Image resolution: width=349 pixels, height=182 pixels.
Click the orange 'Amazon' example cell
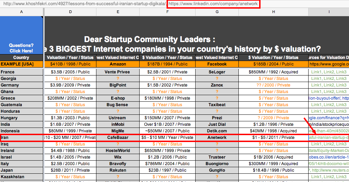(x=118, y=64)
